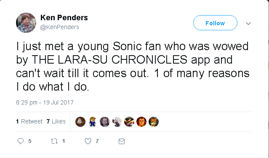The width and height of the screenshot is (269, 158).
Task: Open the white-haired cartoon character liker avatar
Action: [x=117, y=122]
